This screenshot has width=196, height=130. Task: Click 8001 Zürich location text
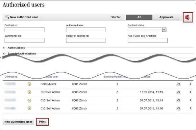click(79, 84)
